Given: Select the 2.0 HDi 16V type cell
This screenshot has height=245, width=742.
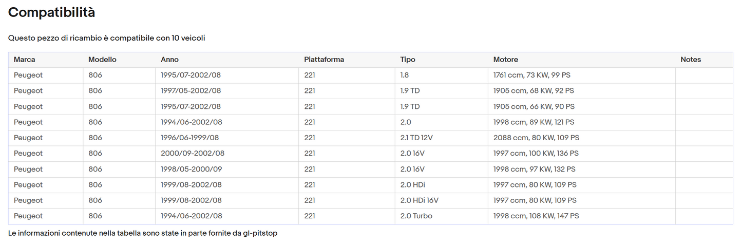Looking at the screenshot, I should (x=419, y=200).
